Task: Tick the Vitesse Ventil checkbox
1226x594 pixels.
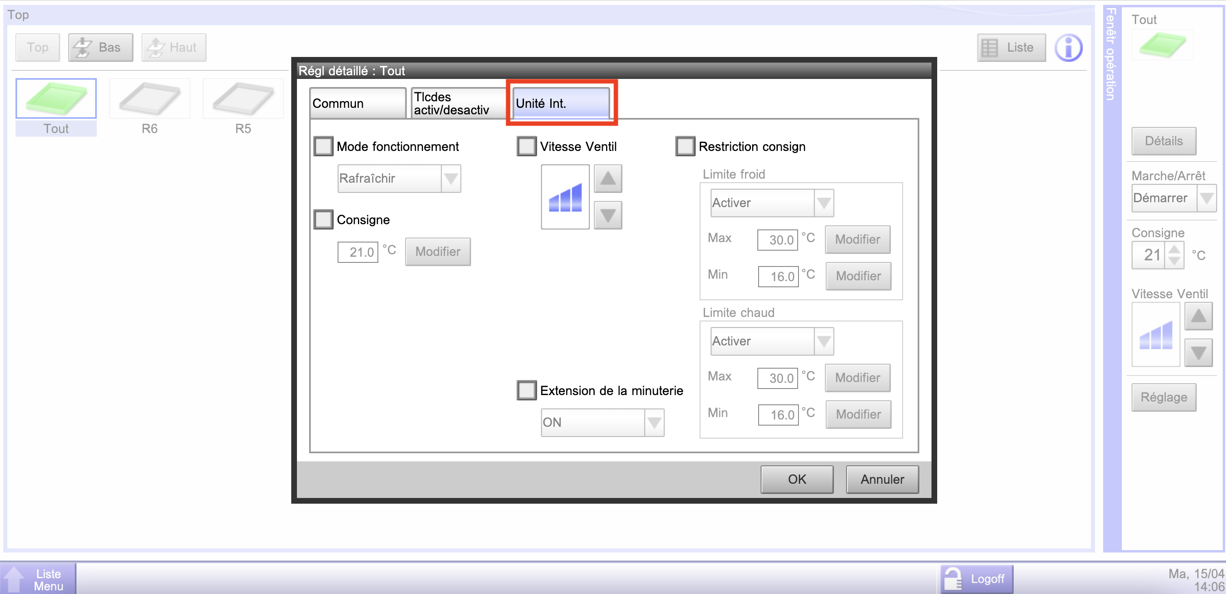Action: click(527, 146)
